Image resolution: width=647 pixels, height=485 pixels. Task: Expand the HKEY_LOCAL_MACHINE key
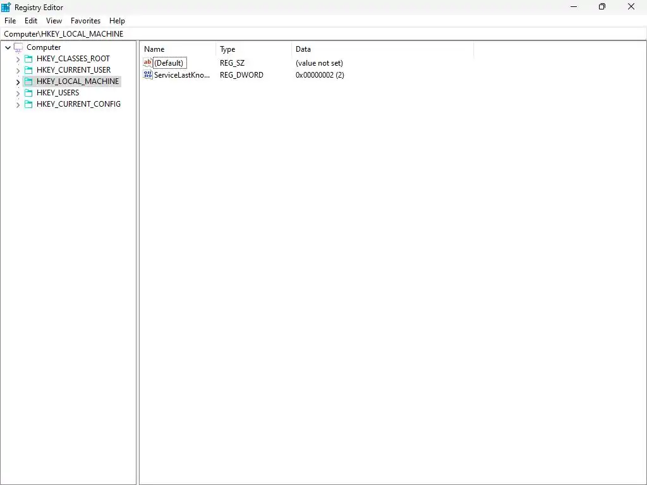coord(18,82)
